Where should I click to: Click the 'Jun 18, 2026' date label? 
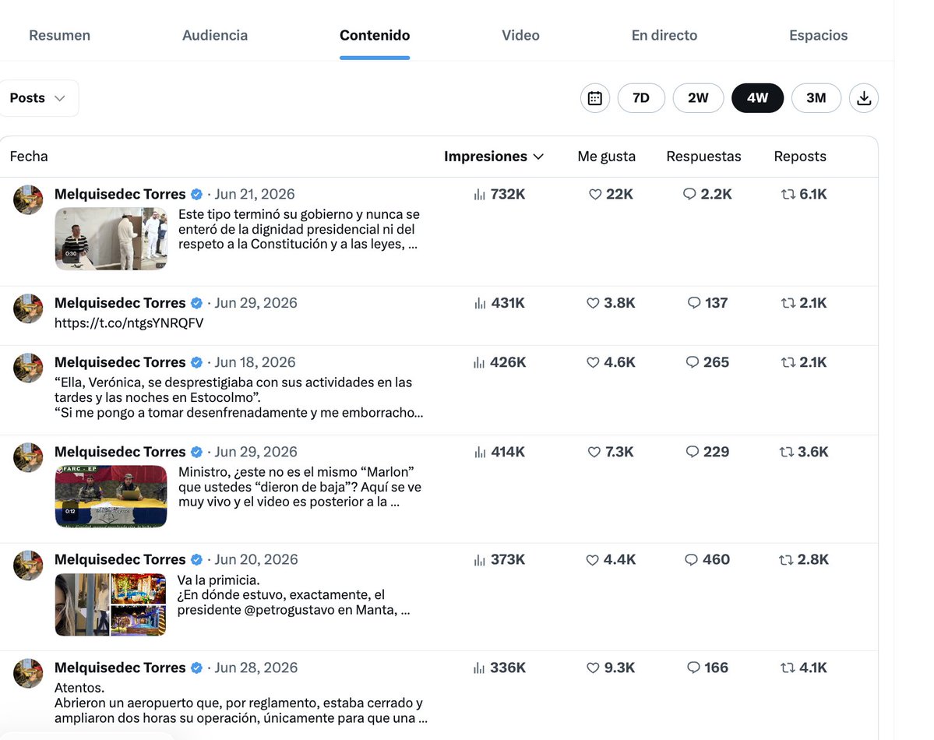click(255, 363)
